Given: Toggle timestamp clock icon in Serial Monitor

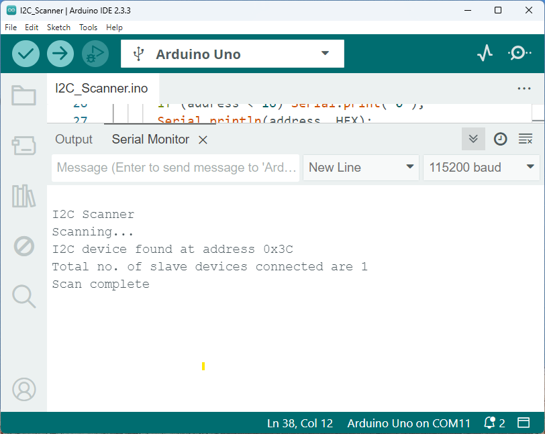Looking at the screenshot, I should (500, 139).
